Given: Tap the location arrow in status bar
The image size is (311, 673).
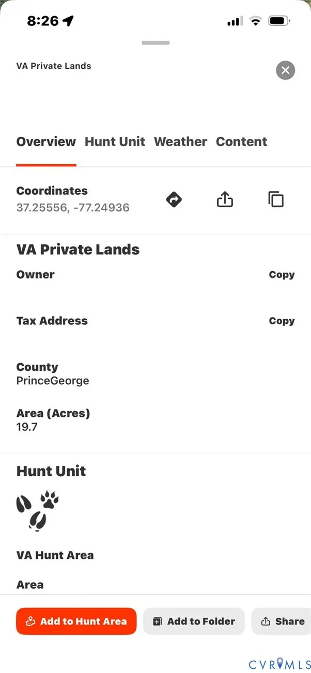Looking at the screenshot, I should pyautogui.click(x=68, y=21).
